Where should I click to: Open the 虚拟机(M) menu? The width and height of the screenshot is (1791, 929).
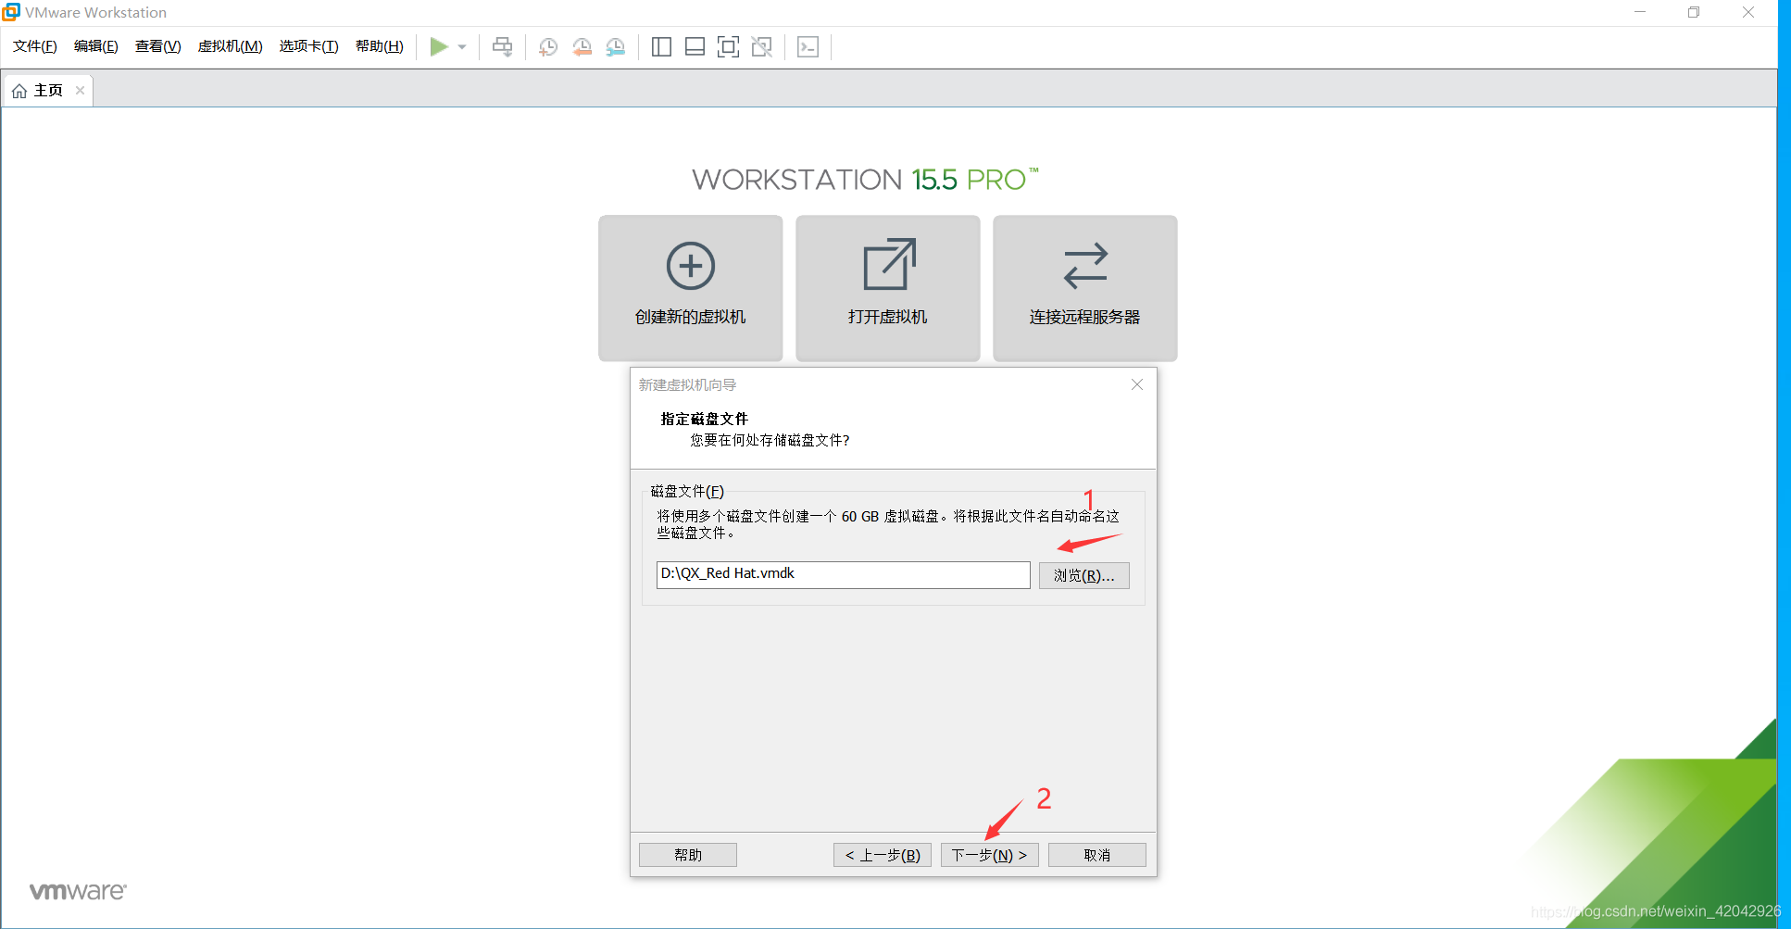[x=231, y=46]
